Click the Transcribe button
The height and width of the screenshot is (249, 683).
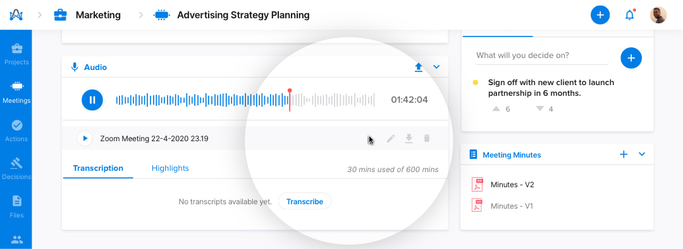[305, 202]
